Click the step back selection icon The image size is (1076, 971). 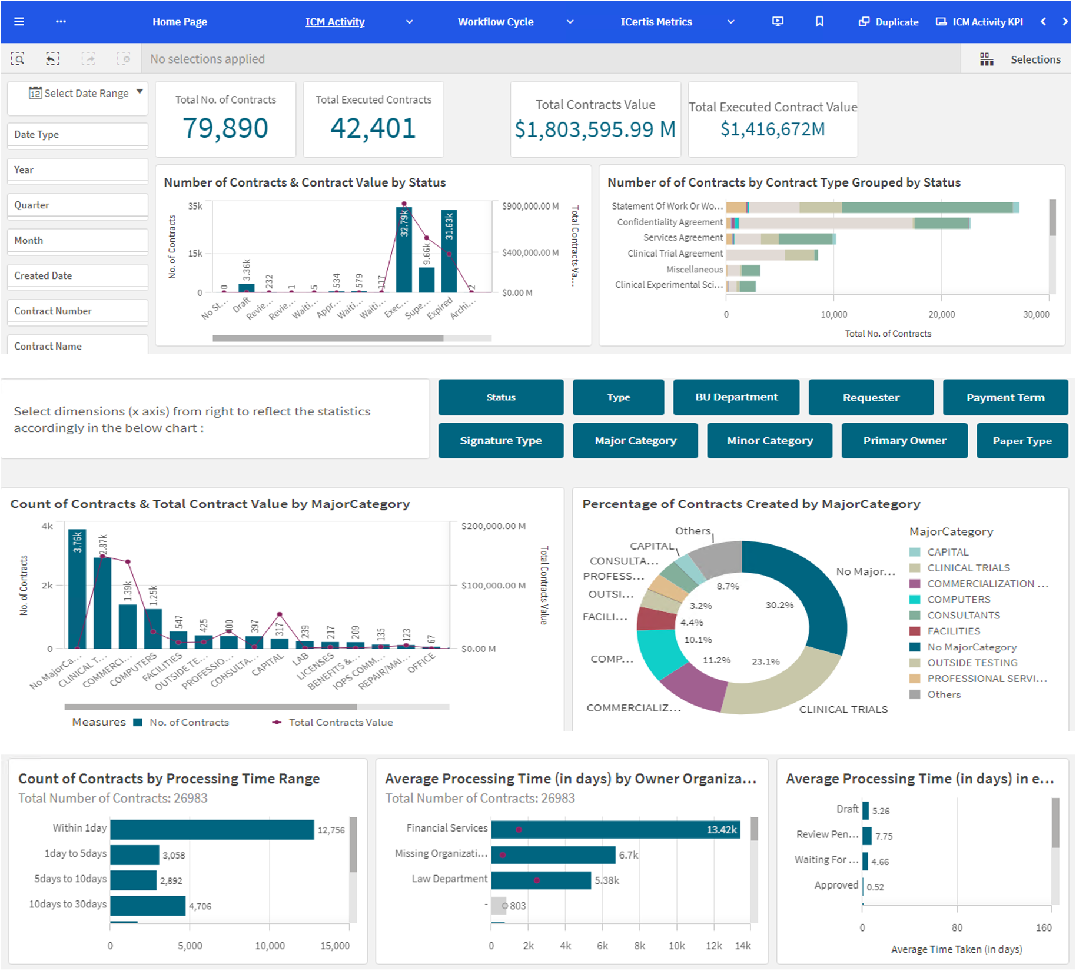(x=53, y=59)
